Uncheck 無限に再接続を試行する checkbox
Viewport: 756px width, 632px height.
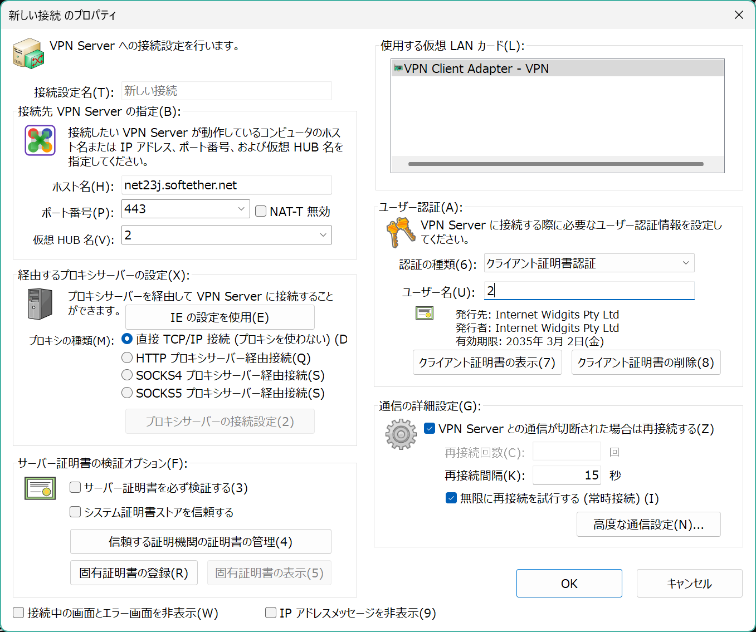click(451, 498)
